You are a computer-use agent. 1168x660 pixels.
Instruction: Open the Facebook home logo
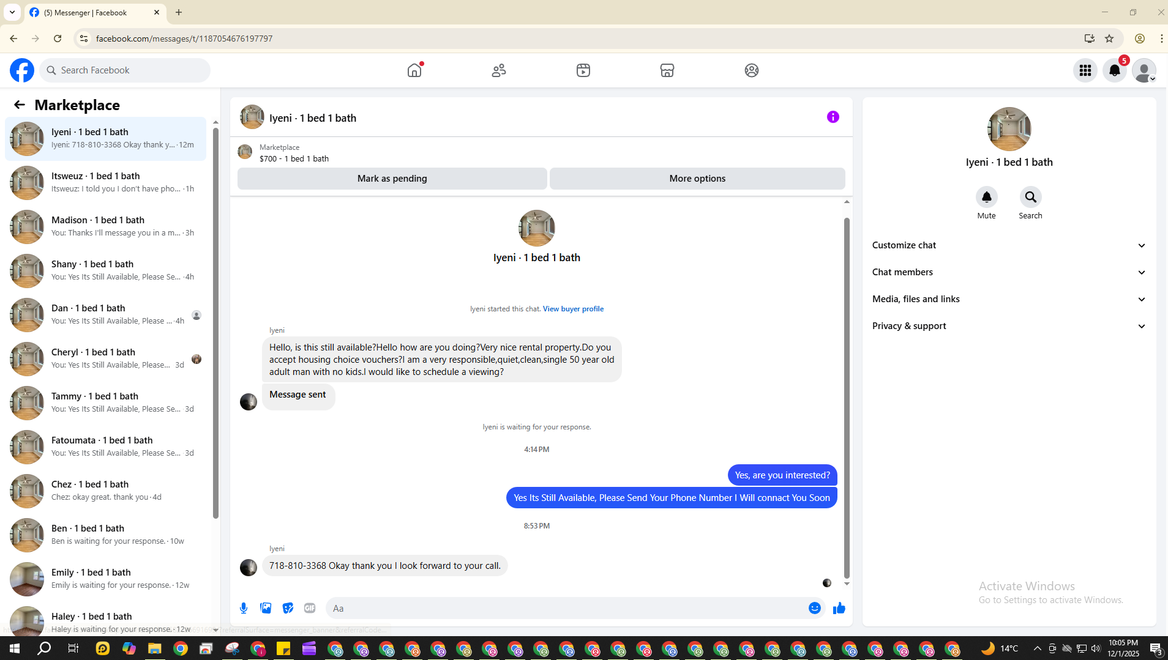pyautogui.click(x=22, y=70)
